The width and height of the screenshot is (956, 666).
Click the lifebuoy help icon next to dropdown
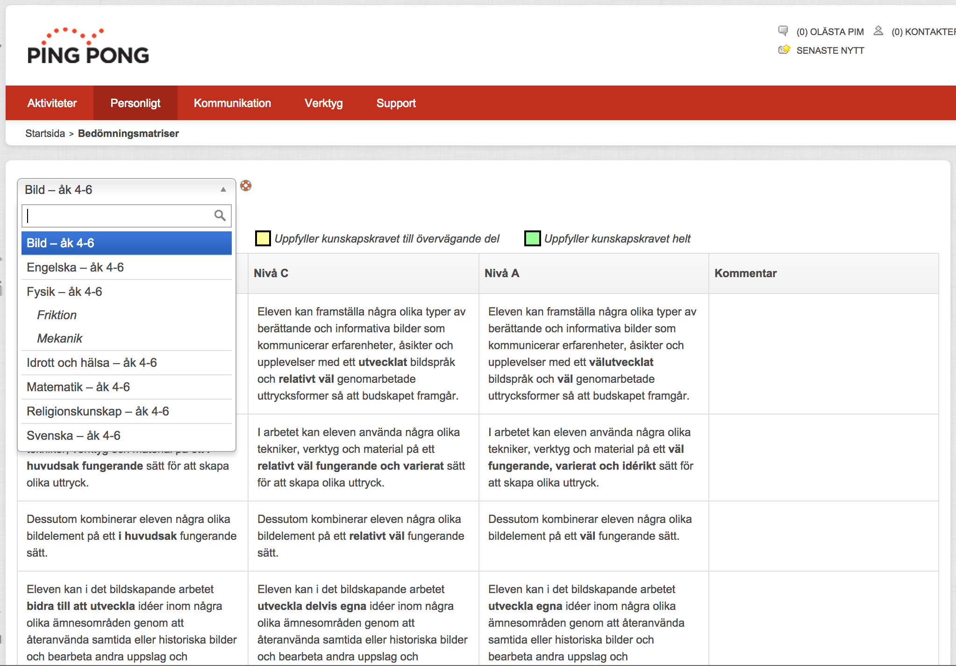(246, 186)
